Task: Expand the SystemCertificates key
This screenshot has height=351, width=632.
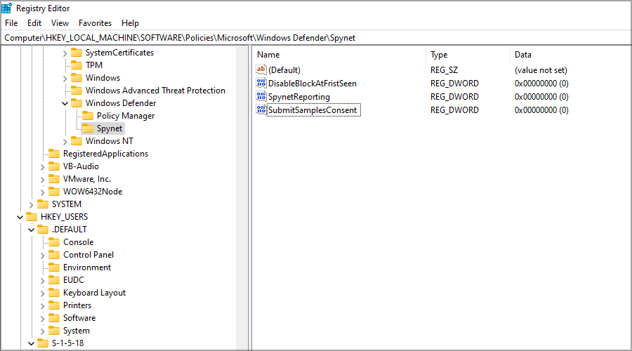Action: [x=65, y=53]
